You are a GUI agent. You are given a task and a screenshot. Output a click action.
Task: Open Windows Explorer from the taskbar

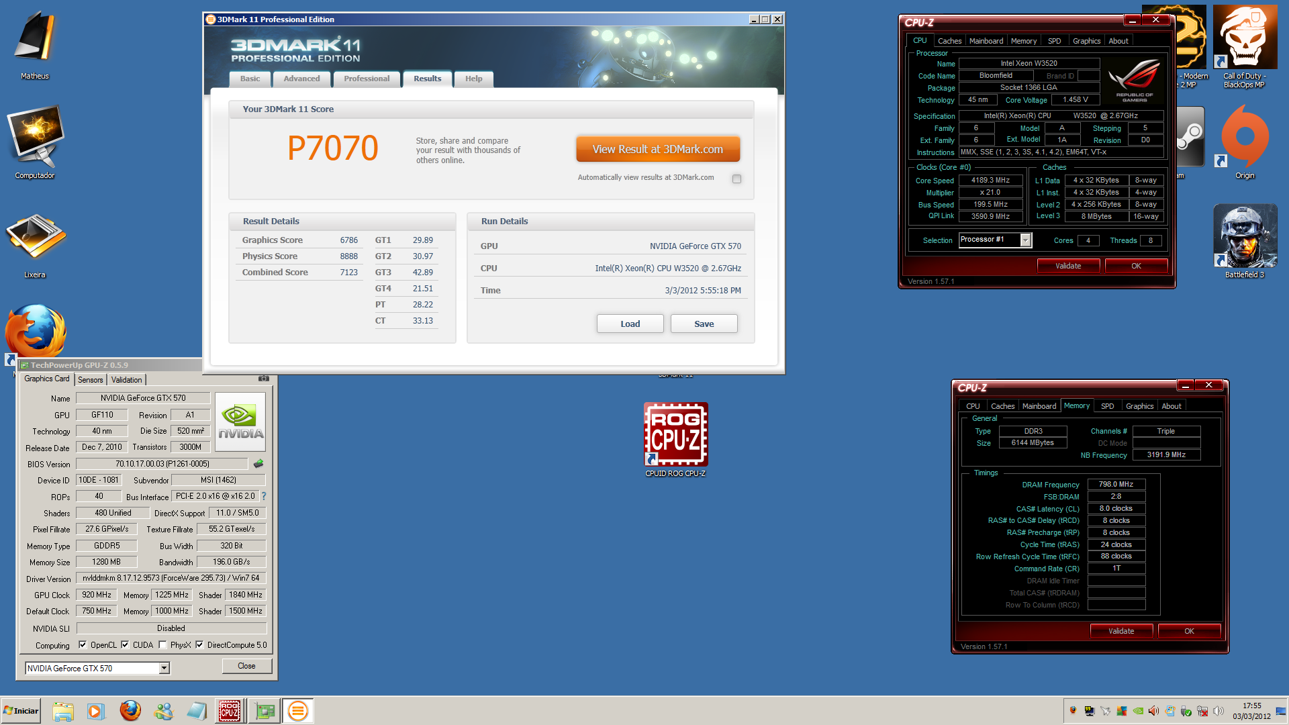(62, 711)
